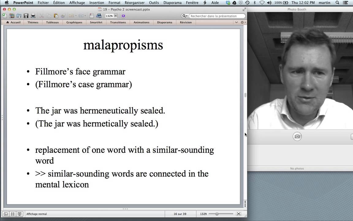Click the Apple menu logo

point(6,2)
